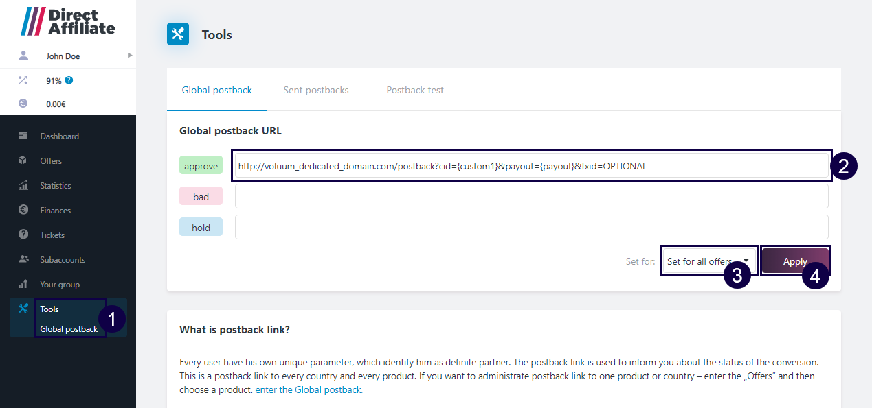Click the blue Tools header icon
Image resolution: width=872 pixels, height=408 pixels.
pyautogui.click(x=178, y=34)
